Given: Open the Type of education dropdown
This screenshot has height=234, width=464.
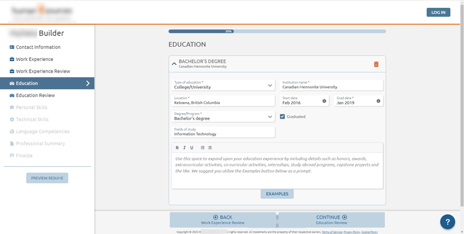Looking at the screenshot, I should (x=270, y=85).
